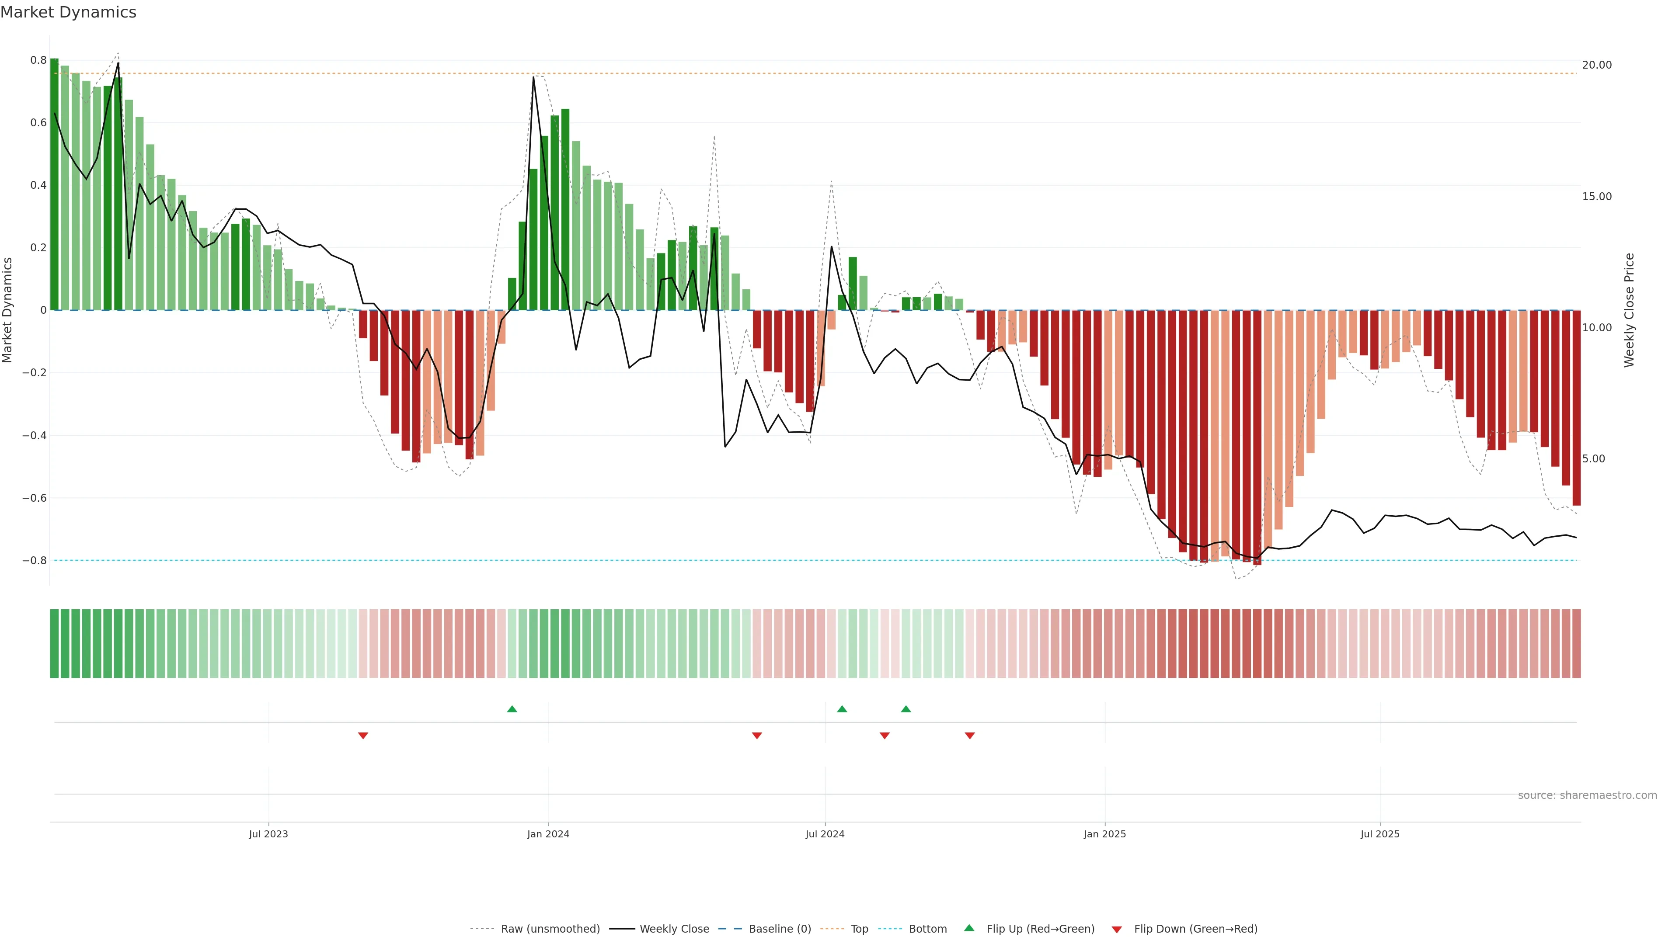Click the last red Flip Down triangle marker
This screenshot has height=944, width=1679.
[x=969, y=736]
